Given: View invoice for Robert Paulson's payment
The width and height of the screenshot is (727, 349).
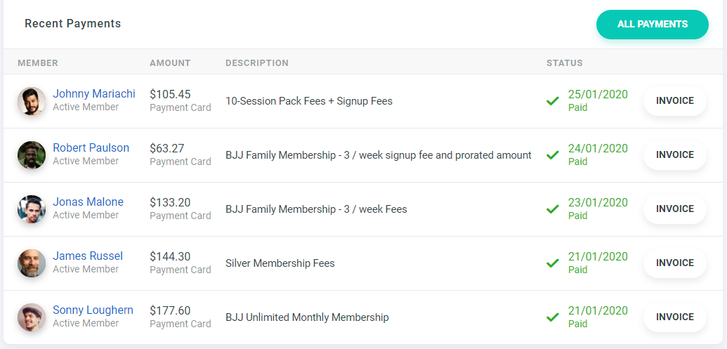Looking at the screenshot, I should coord(674,155).
